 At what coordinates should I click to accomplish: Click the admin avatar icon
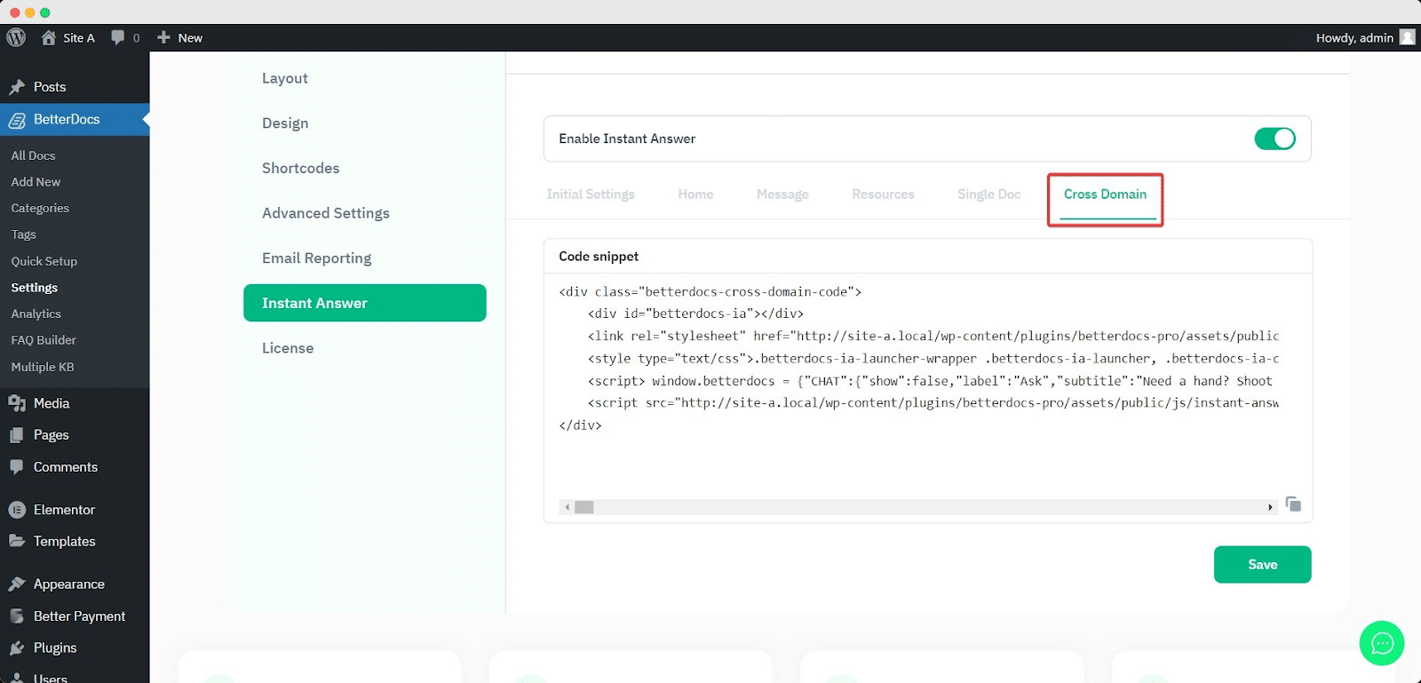tap(1408, 37)
